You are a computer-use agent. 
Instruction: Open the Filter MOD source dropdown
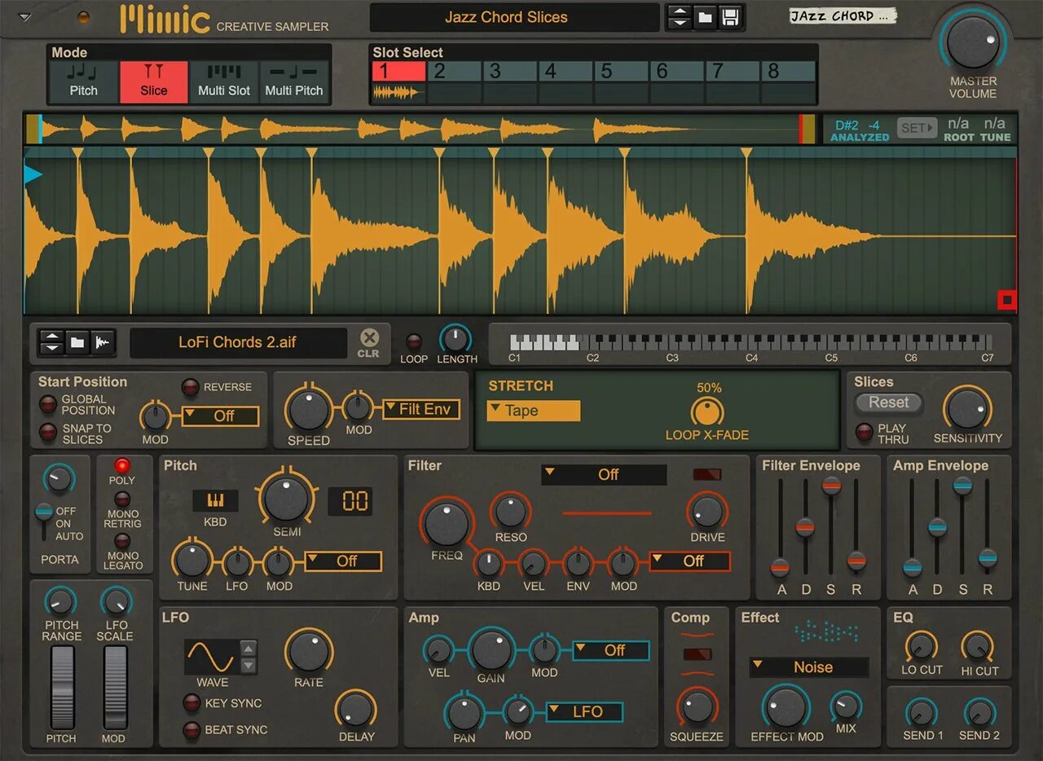[x=689, y=561]
